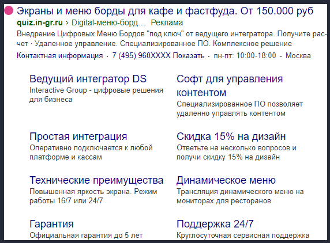The height and width of the screenshot is (243, 330).
Task: Follow the Простая интеграция sitelink
Action: 78,136
